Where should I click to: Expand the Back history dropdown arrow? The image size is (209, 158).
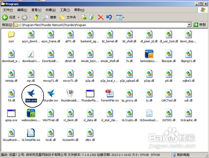18,18
